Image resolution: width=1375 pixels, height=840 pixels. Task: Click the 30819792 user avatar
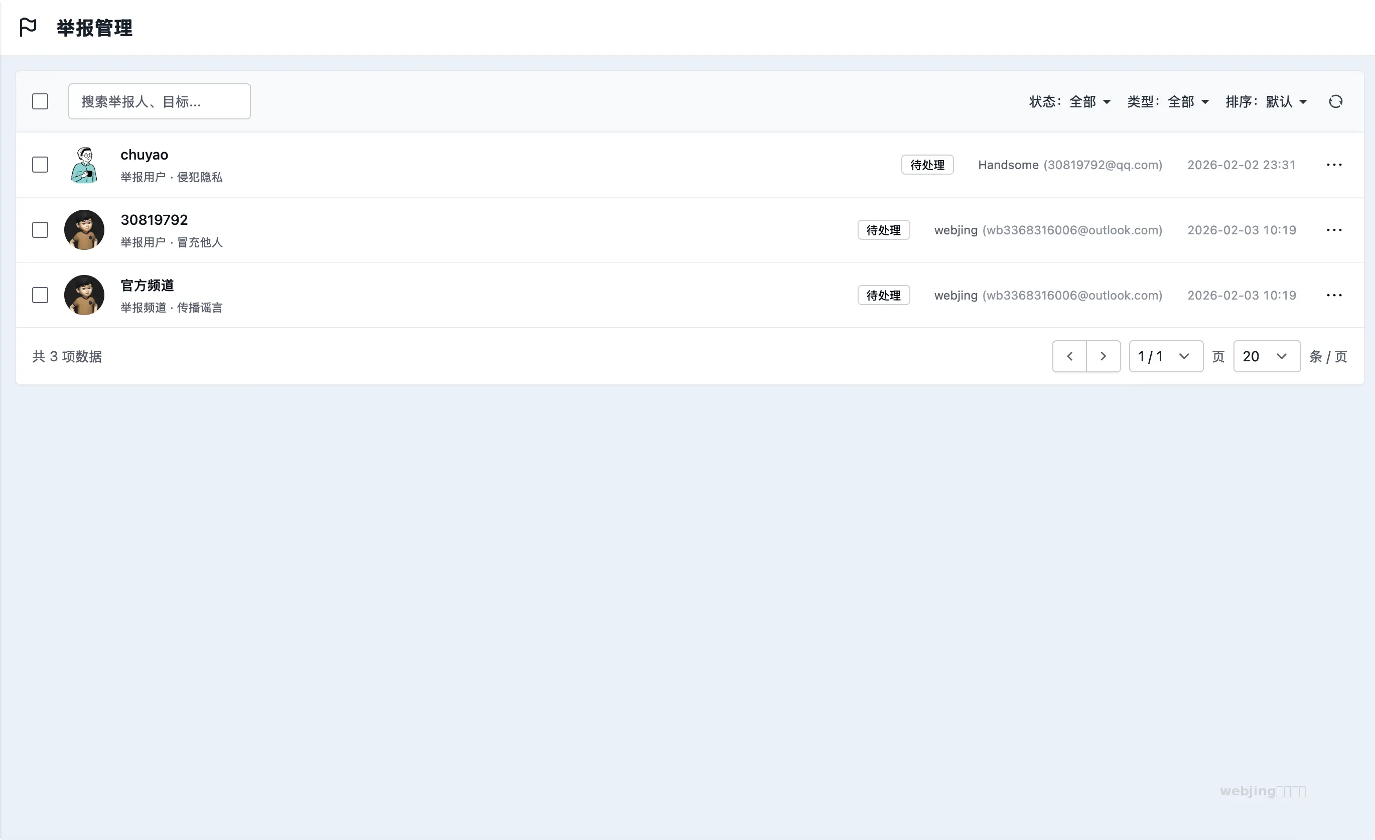tap(84, 230)
